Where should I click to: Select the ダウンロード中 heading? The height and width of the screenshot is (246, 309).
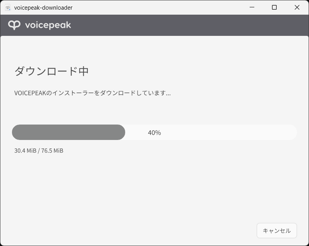point(52,71)
